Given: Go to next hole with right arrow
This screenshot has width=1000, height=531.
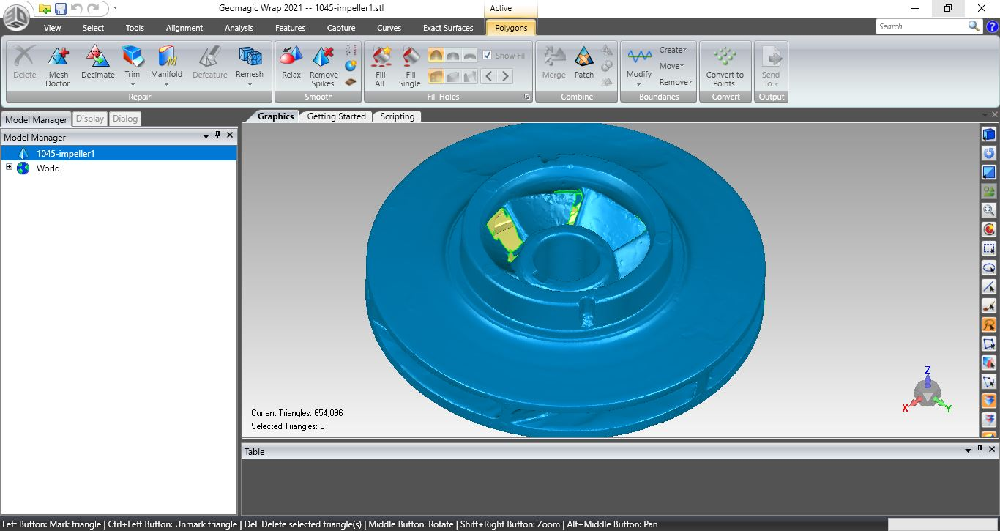Looking at the screenshot, I should [505, 75].
